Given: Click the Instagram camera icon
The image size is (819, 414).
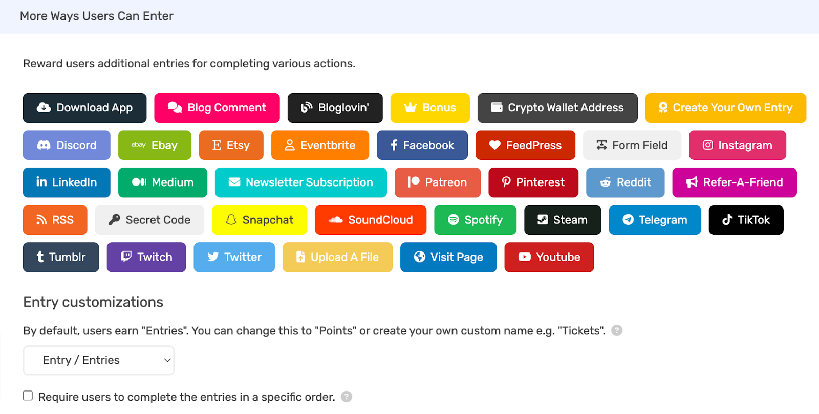Looking at the screenshot, I should [708, 145].
